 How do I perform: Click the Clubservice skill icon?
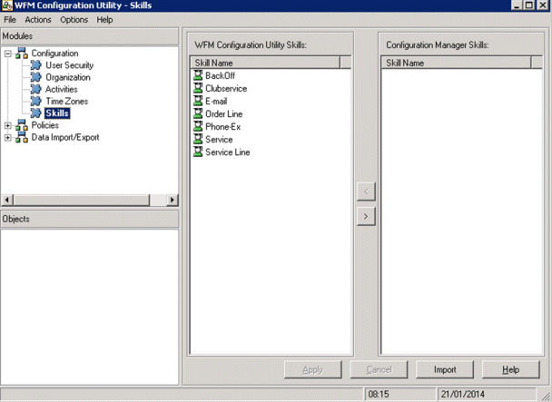coord(198,89)
